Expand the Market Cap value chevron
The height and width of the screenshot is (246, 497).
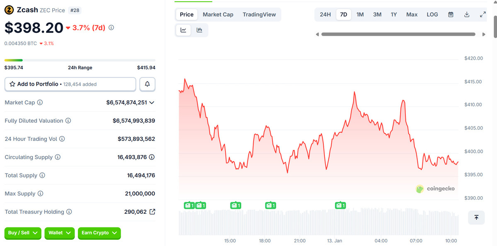click(152, 102)
